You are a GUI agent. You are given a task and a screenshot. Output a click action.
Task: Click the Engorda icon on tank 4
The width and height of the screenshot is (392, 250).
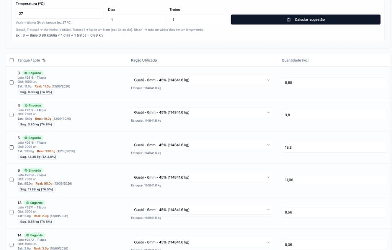(26, 106)
